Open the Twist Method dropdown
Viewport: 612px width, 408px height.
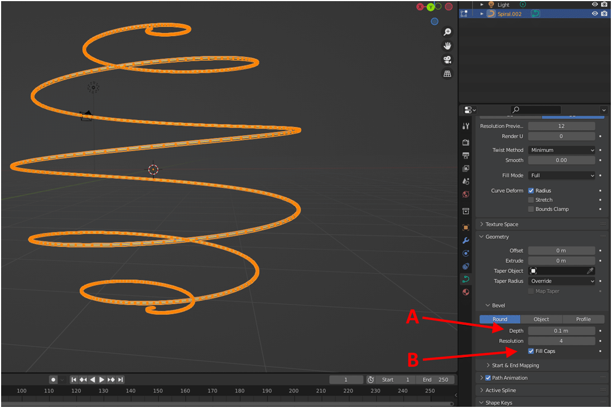(x=562, y=150)
